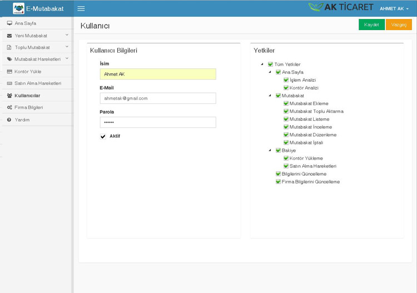The width and height of the screenshot is (417, 293).
Task: Uncheck the Aktif checkbox
Action: pyautogui.click(x=103, y=136)
